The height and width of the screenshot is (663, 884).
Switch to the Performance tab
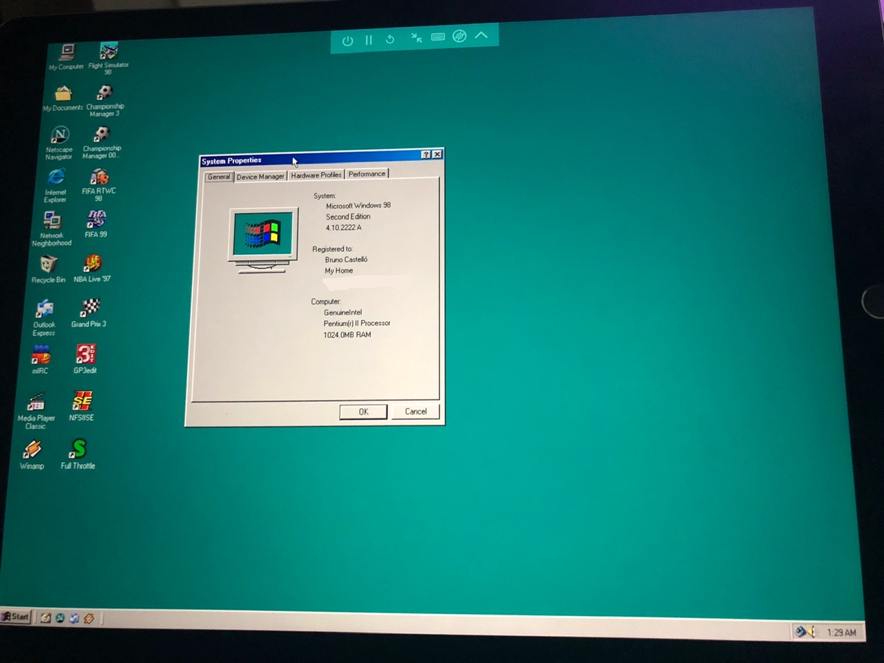click(x=367, y=173)
